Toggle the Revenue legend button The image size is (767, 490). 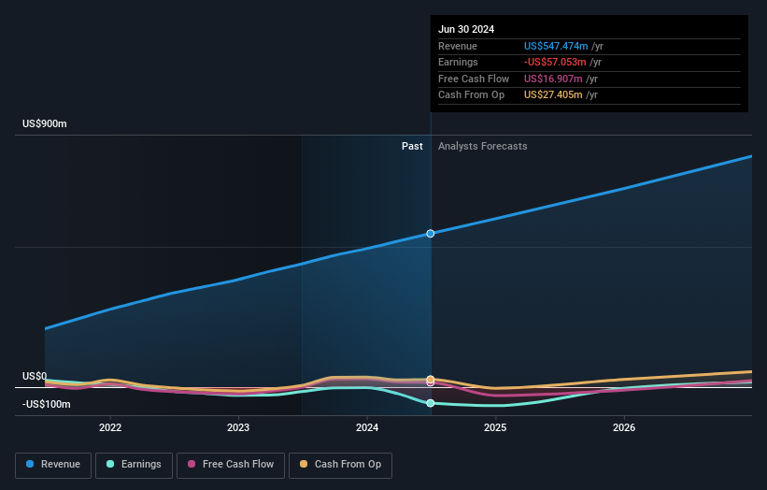pyautogui.click(x=53, y=465)
